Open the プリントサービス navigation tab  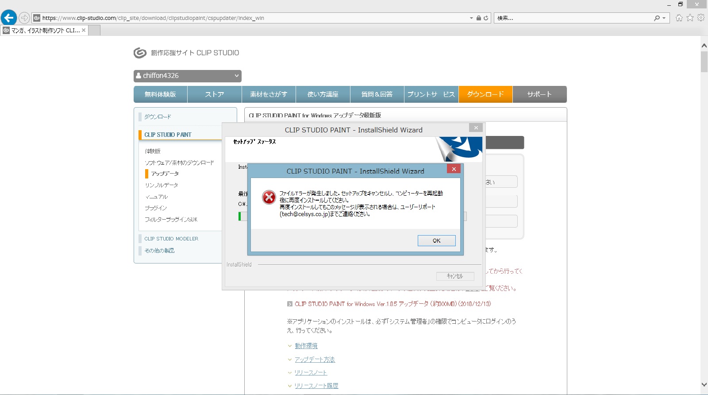431,94
